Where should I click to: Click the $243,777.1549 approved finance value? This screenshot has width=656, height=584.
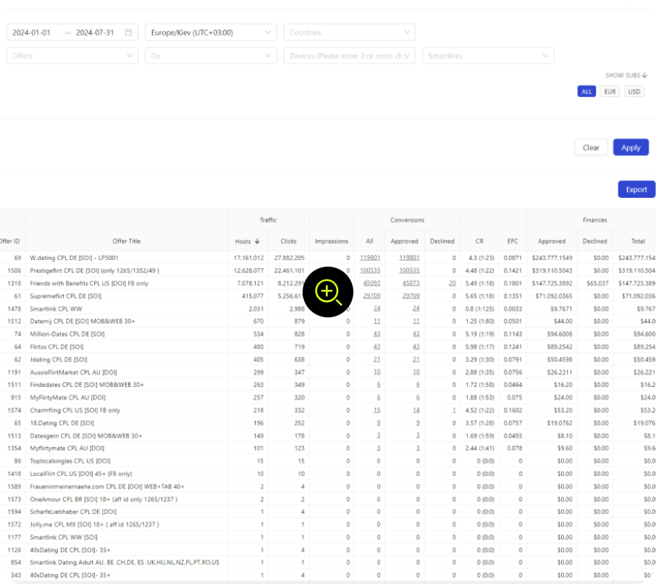click(x=552, y=258)
